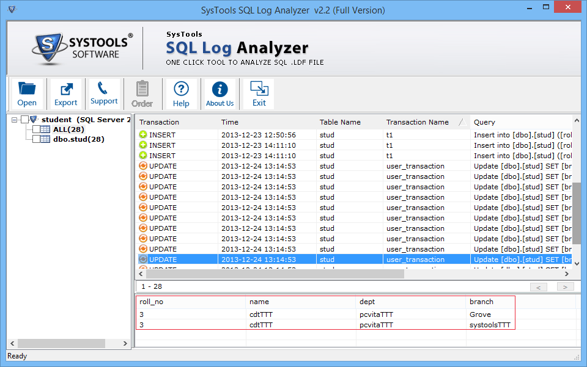587x367 pixels.
Task: Open About Us info icon
Action: (220, 94)
